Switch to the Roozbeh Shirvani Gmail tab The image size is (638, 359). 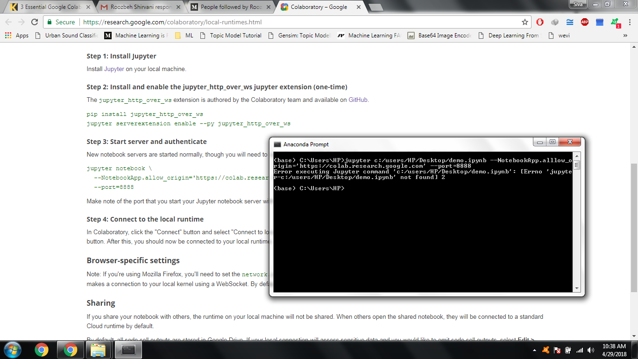[x=141, y=7]
